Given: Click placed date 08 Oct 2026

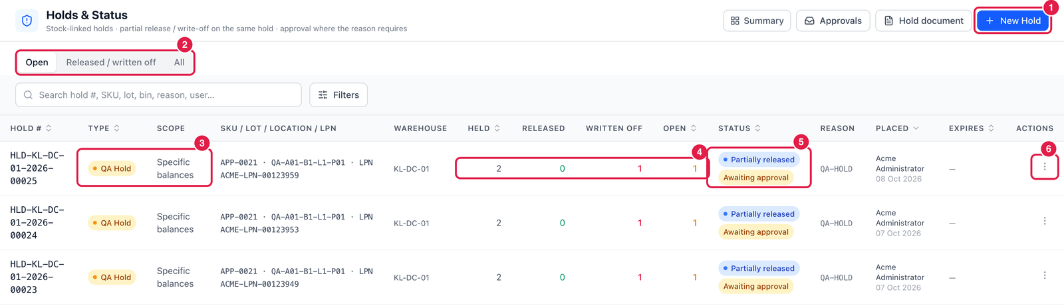Looking at the screenshot, I should click(x=898, y=179).
